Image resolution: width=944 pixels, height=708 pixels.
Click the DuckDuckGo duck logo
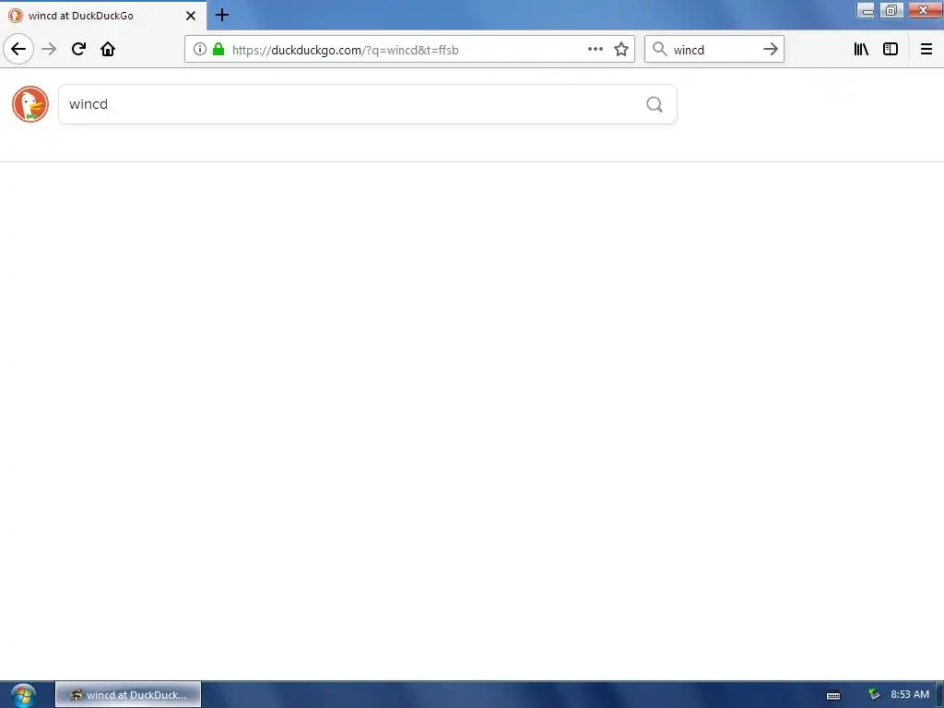click(30, 104)
